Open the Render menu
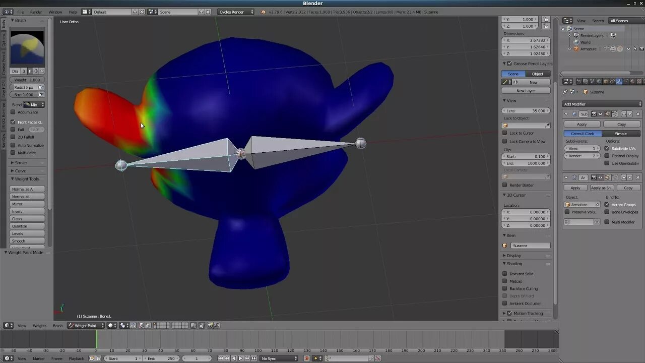The image size is (645, 363). tap(36, 12)
